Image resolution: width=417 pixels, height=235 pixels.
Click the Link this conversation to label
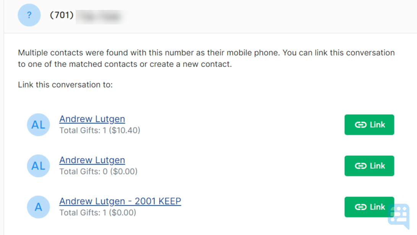[65, 85]
